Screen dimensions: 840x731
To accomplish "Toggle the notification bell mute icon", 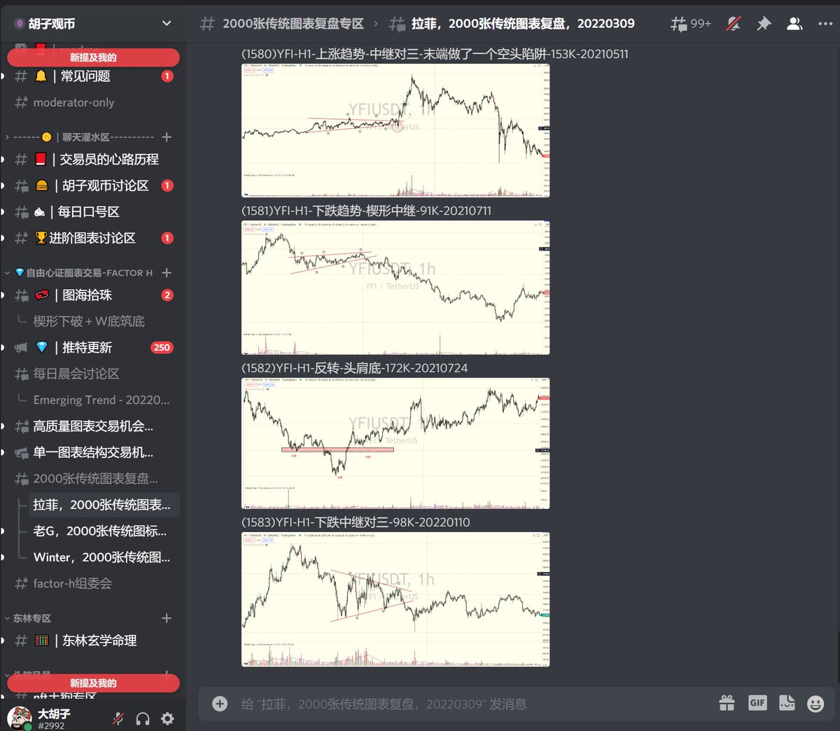I will point(733,24).
